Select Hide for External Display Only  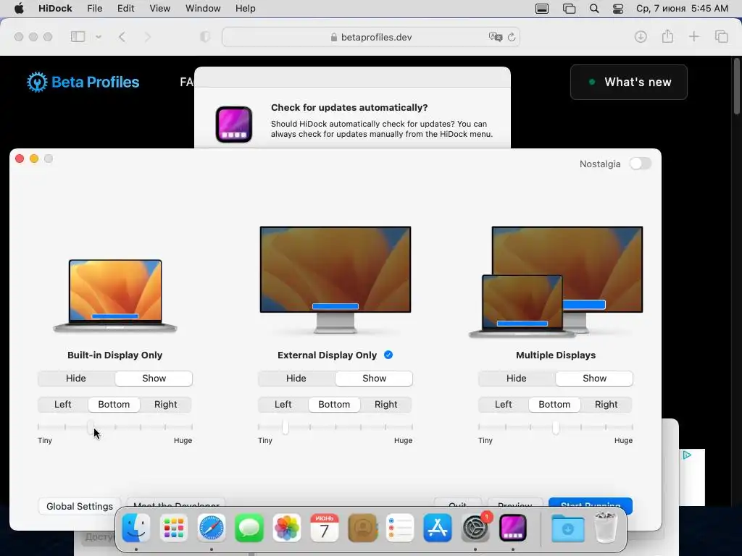296,378
